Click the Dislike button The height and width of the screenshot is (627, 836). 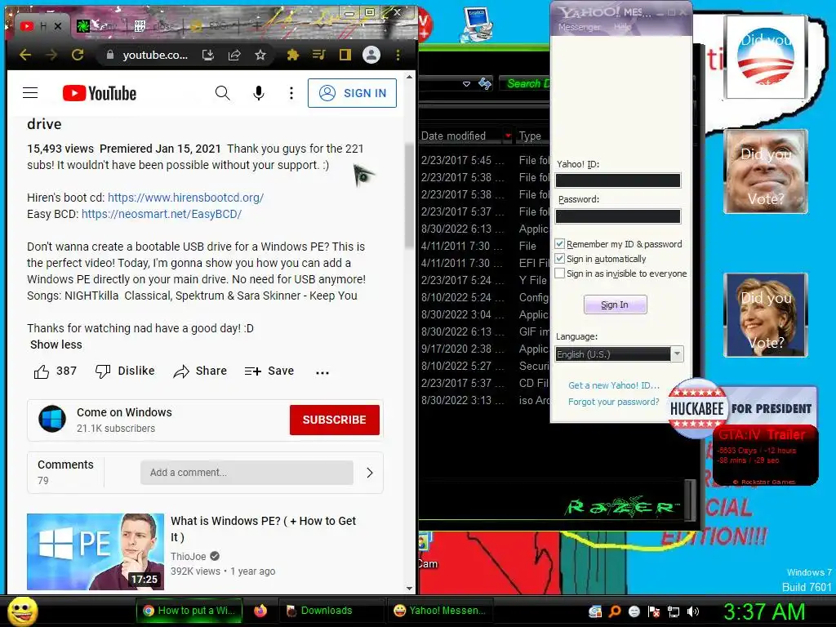coord(125,371)
